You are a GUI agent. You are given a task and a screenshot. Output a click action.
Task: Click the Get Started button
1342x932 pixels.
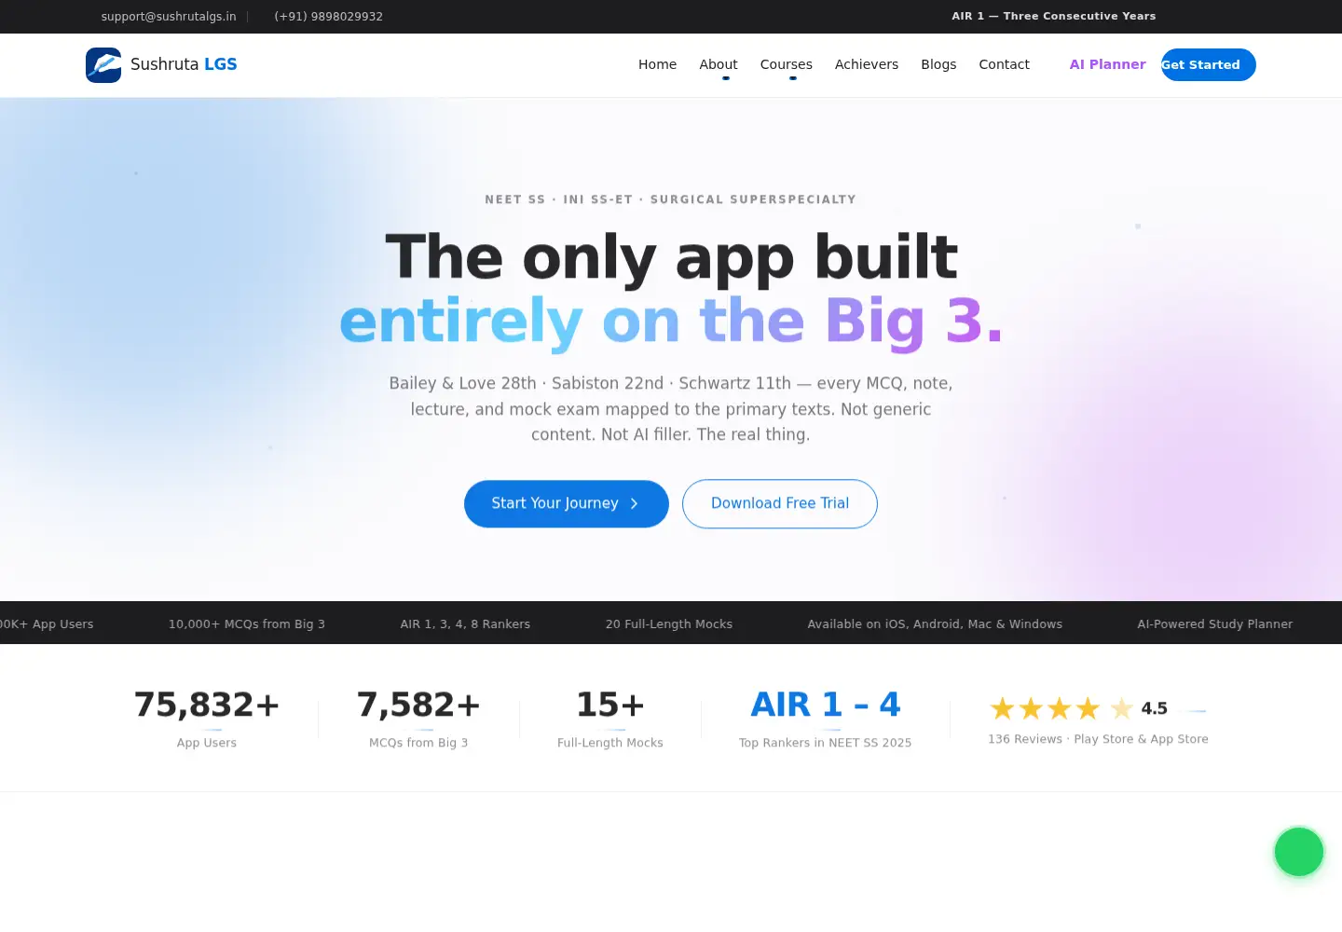tap(1209, 64)
